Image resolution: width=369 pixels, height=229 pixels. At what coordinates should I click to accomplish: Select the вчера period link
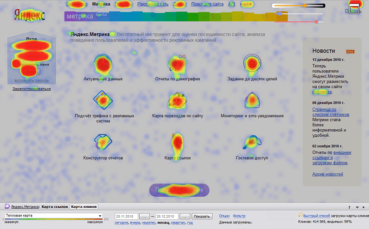(135, 223)
